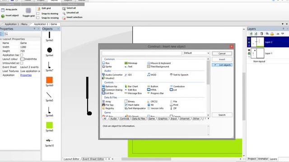The width and height of the screenshot is (289, 162).
Task: Switch to the Graphics category tab
Action: tap(163, 119)
